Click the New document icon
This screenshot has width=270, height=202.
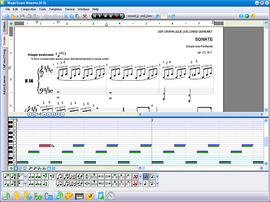point(7,16)
